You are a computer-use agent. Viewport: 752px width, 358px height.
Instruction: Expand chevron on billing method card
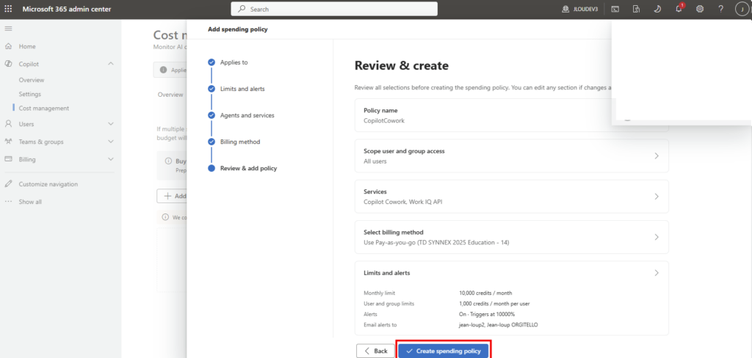click(657, 237)
